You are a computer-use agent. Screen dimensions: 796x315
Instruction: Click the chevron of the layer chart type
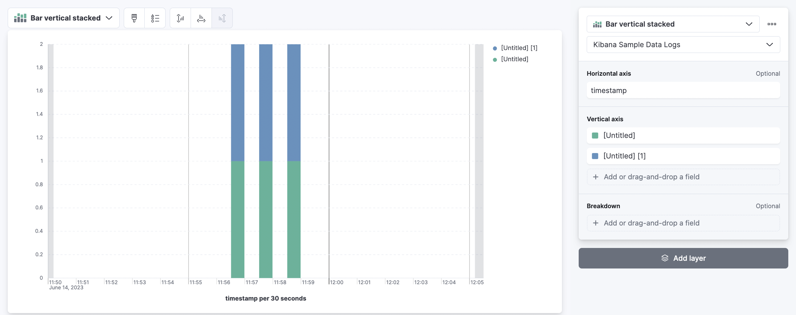[749, 24]
